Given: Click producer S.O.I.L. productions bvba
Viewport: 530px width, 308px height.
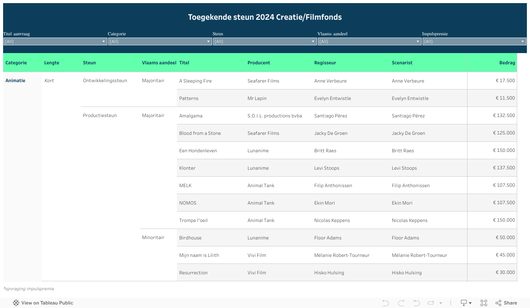Looking at the screenshot, I should pyautogui.click(x=275, y=116).
